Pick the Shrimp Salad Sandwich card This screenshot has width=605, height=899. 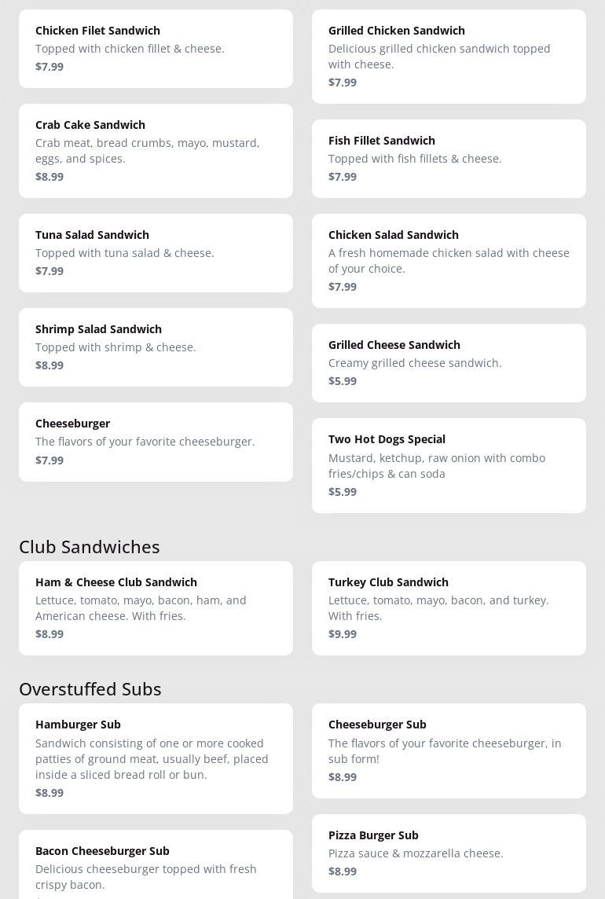(x=156, y=347)
